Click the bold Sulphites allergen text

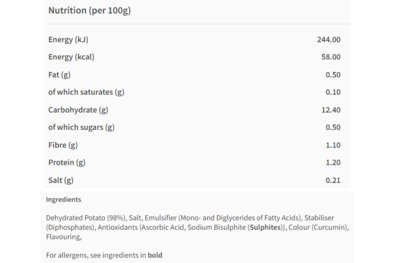265,228
